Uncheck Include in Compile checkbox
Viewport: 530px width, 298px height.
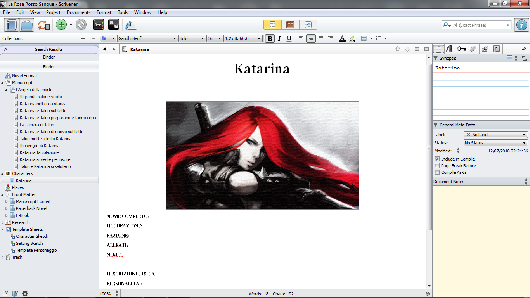[437, 159]
